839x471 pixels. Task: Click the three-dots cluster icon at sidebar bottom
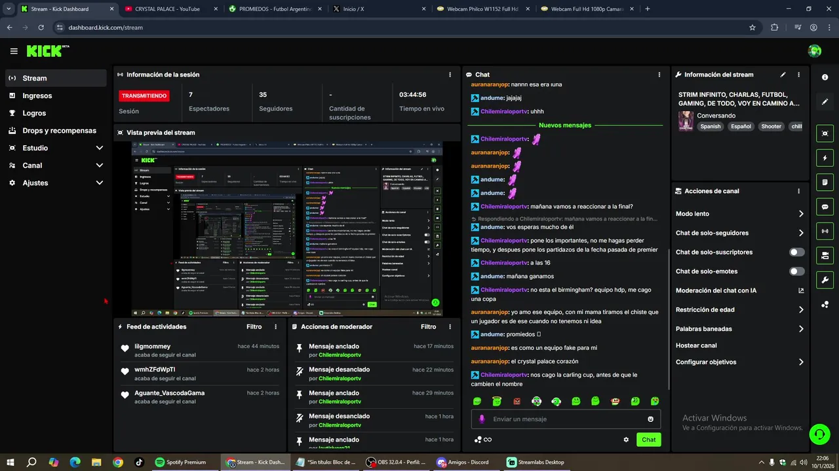coord(825,305)
